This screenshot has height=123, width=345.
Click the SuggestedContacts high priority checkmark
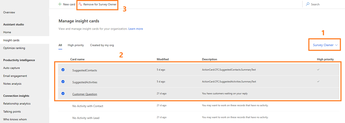[x=318, y=70]
